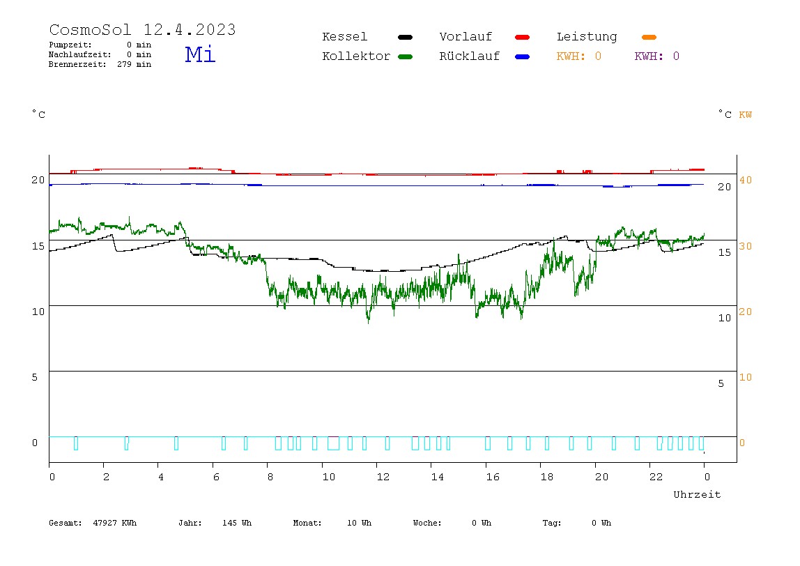This screenshot has height=566, width=800.
Task: Select the "145 Wh" yearly value
Action: pyautogui.click(x=237, y=523)
